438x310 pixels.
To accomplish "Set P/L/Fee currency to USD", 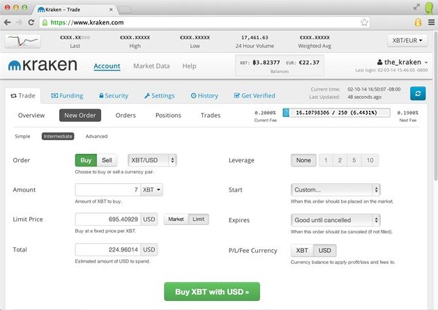I will coord(324,250).
